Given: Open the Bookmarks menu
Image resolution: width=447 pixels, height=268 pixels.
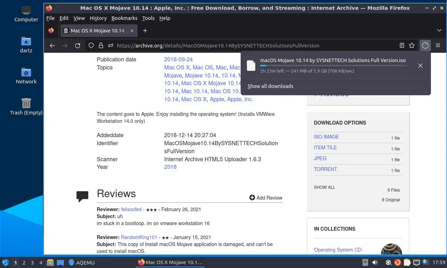Looking at the screenshot, I should click(x=124, y=18).
